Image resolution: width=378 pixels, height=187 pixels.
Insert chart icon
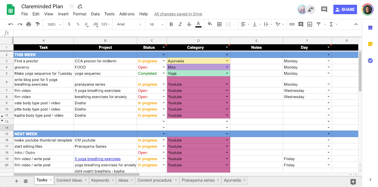coord(310,24)
